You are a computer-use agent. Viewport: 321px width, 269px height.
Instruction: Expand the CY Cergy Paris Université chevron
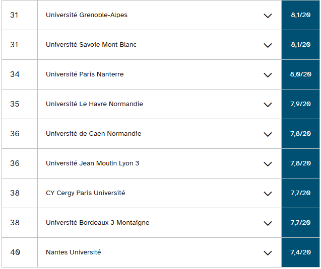(x=268, y=194)
